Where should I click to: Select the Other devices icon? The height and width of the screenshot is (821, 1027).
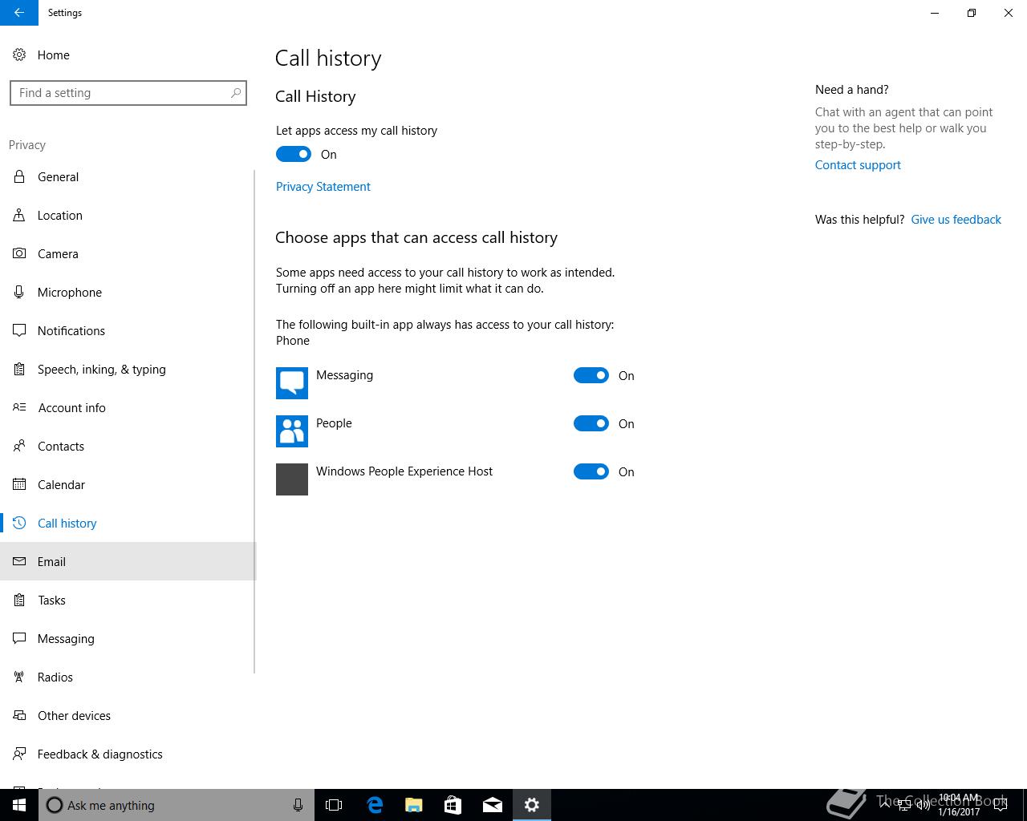click(x=19, y=715)
